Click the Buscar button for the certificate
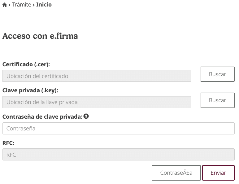Image resolution: width=239 pixels, height=184 pixels. 218,74
